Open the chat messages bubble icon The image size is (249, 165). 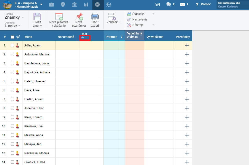[169, 4]
